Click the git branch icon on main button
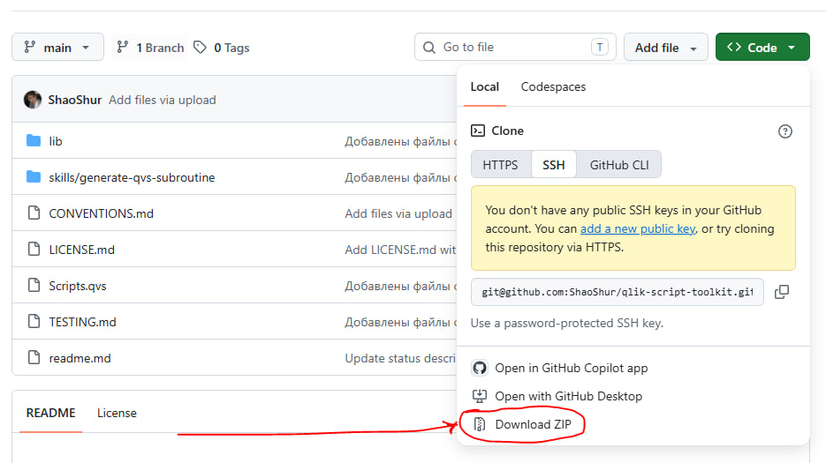Screen dimensions: 826x463 [29, 47]
